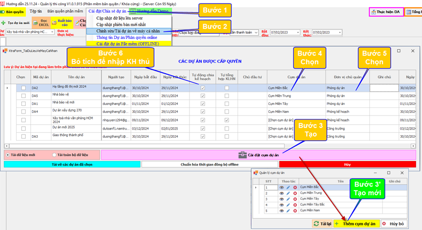Click the Đọc EXCEL toolbar icon

(x=44, y=22)
